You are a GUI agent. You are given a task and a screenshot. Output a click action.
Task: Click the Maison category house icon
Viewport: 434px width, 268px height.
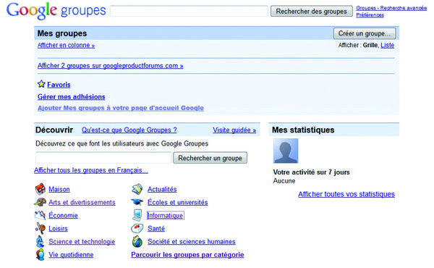[x=41, y=189]
